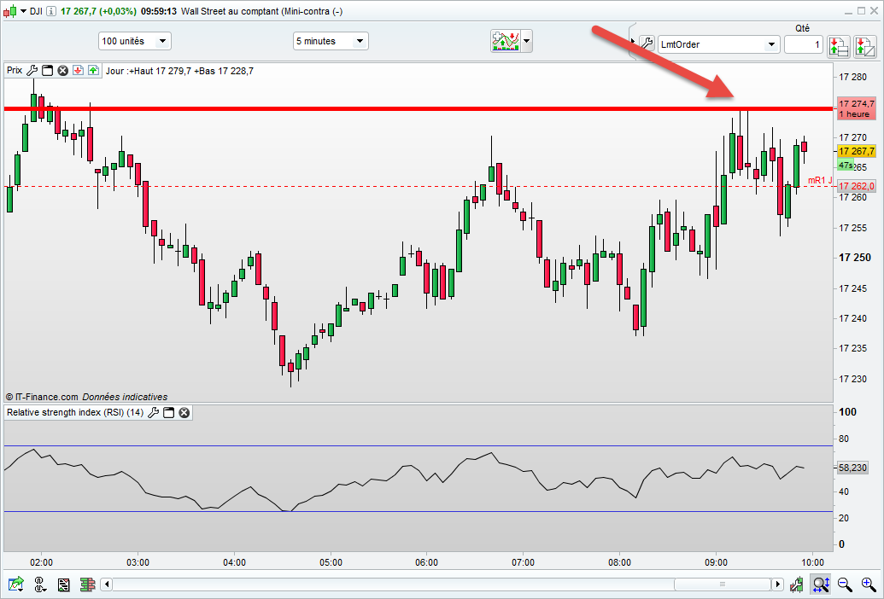This screenshot has height=599, width=884.
Task: Close the Prix panel with X icon
Action: (63, 70)
